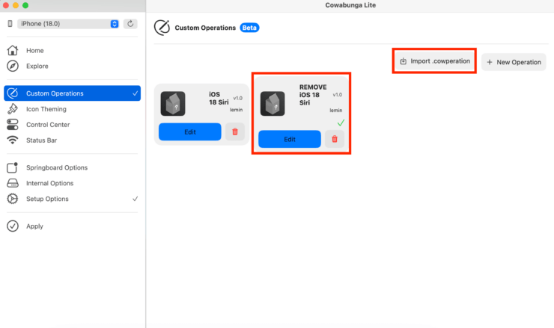This screenshot has width=554, height=328.
Task: Click the Apply checkmark circle icon
Action: tap(13, 226)
